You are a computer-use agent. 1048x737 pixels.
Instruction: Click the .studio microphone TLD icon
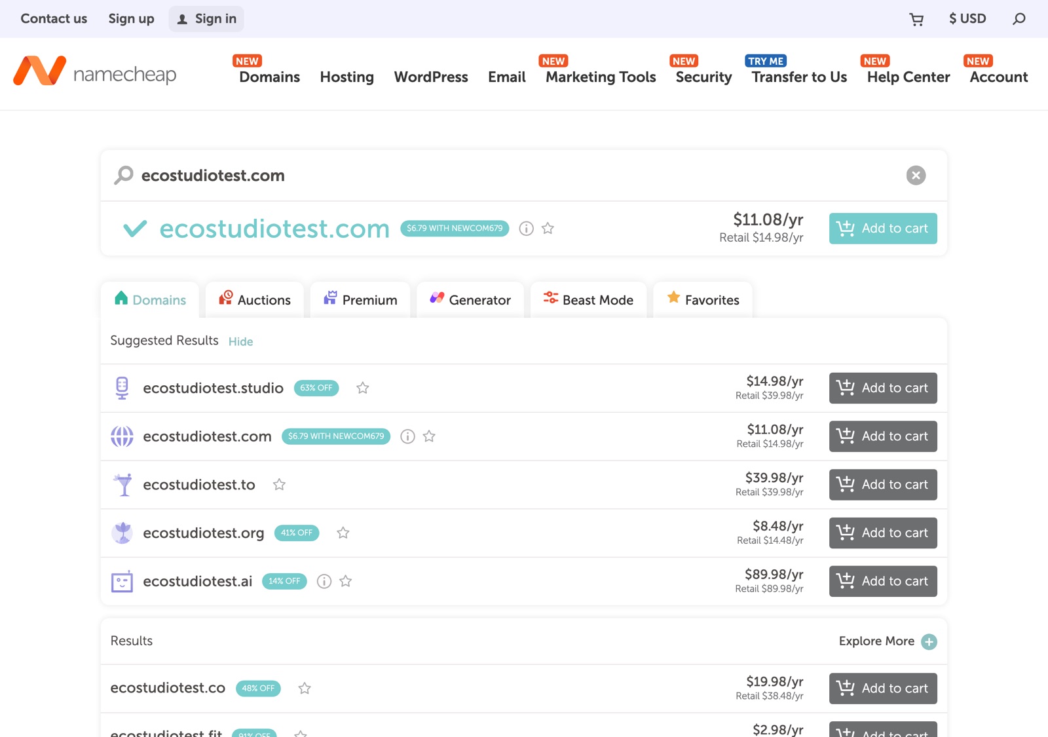tap(122, 388)
